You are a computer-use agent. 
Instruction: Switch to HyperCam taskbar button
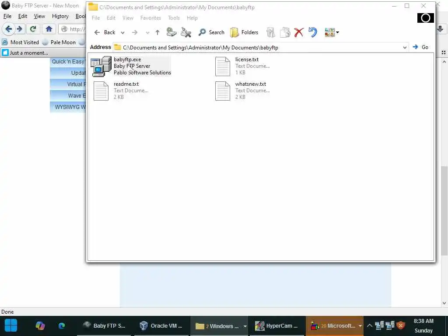tap(276, 325)
